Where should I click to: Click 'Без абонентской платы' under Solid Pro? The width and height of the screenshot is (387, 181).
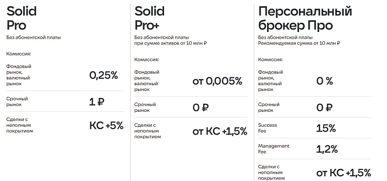[33, 38]
